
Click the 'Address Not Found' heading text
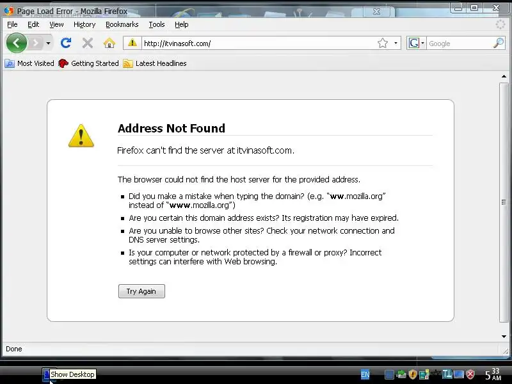click(x=172, y=129)
